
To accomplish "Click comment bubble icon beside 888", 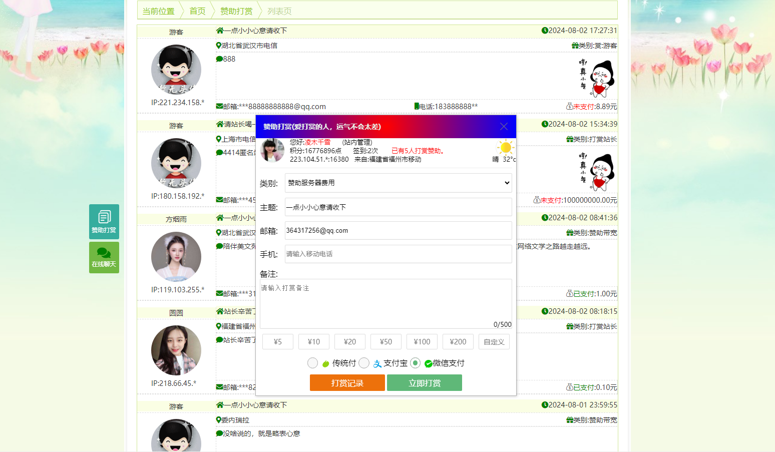I will point(219,59).
